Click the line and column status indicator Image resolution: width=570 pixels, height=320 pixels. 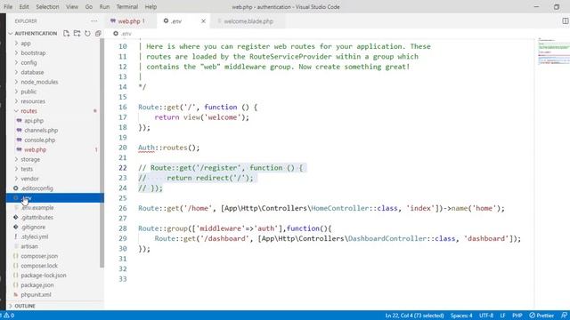click(x=414, y=316)
